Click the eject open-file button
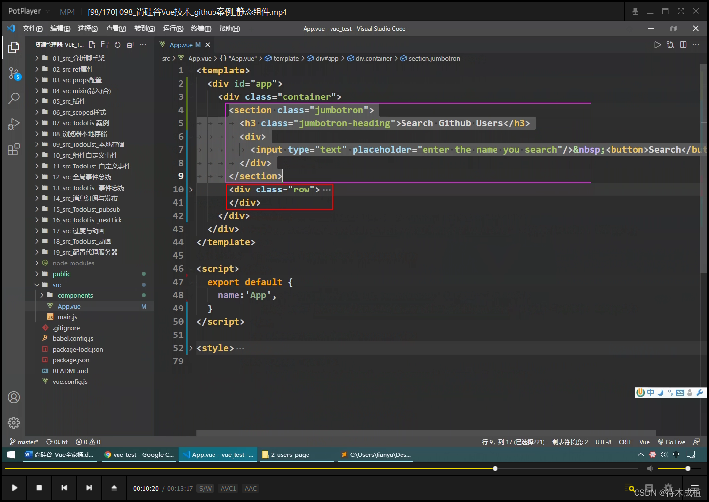 pos(114,488)
